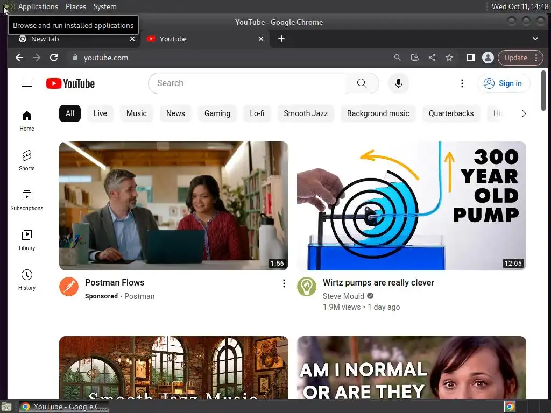Select the Background music chip
This screenshot has width=551, height=413.
[x=378, y=113]
